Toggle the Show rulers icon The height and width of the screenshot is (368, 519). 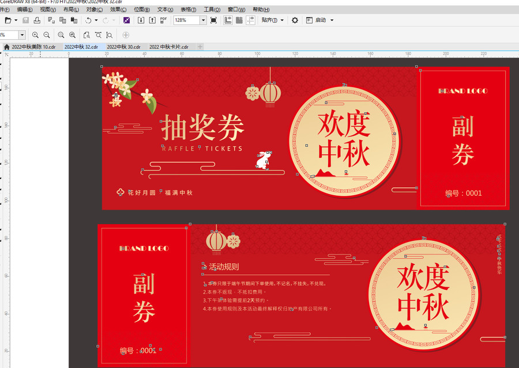(228, 20)
